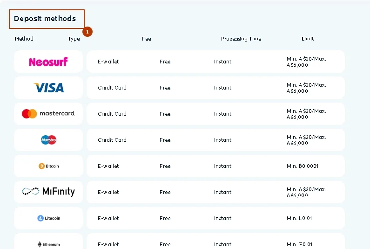Click Free in the MiFinity row
Viewport: 370px width, 249px height.
pyautogui.click(x=165, y=192)
